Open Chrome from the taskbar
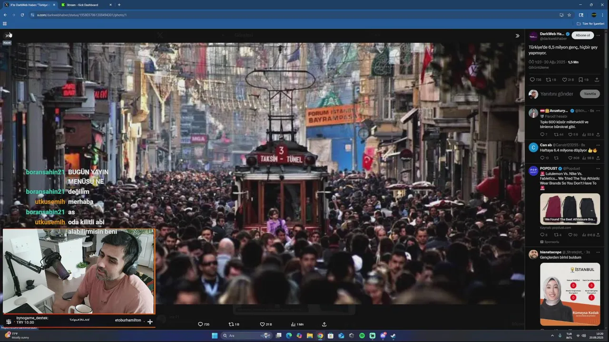Viewport: 609px width, 342px height. [x=320, y=335]
